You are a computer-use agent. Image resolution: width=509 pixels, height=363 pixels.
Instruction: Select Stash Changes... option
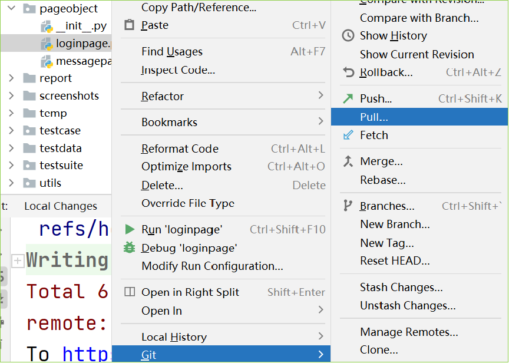point(401,288)
